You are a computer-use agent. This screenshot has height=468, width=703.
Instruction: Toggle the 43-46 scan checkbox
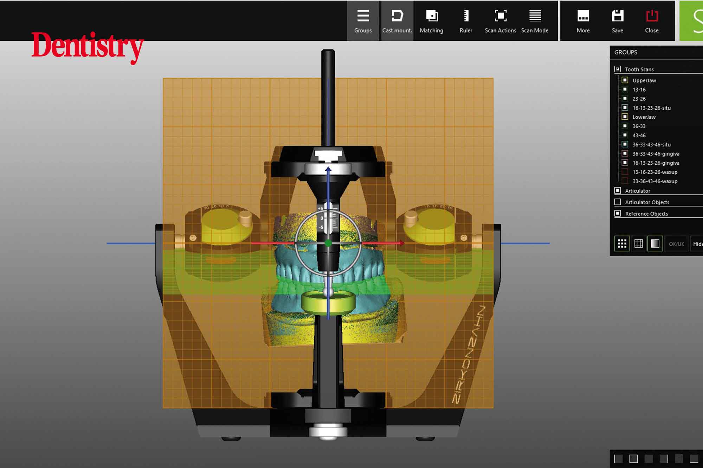pyautogui.click(x=625, y=135)
